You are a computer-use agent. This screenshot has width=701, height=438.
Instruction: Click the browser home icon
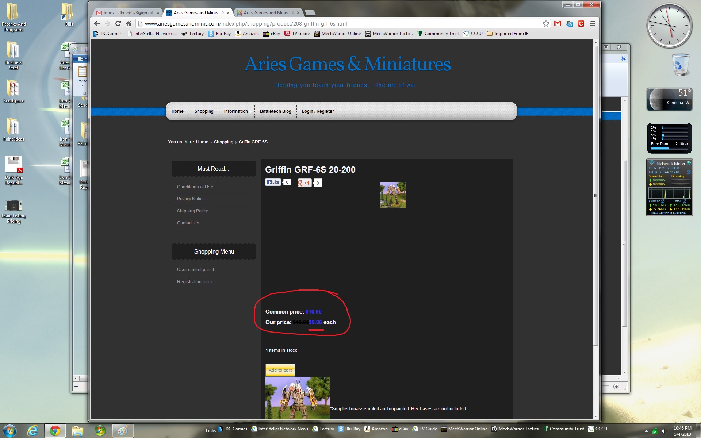(x=129, y=24)
